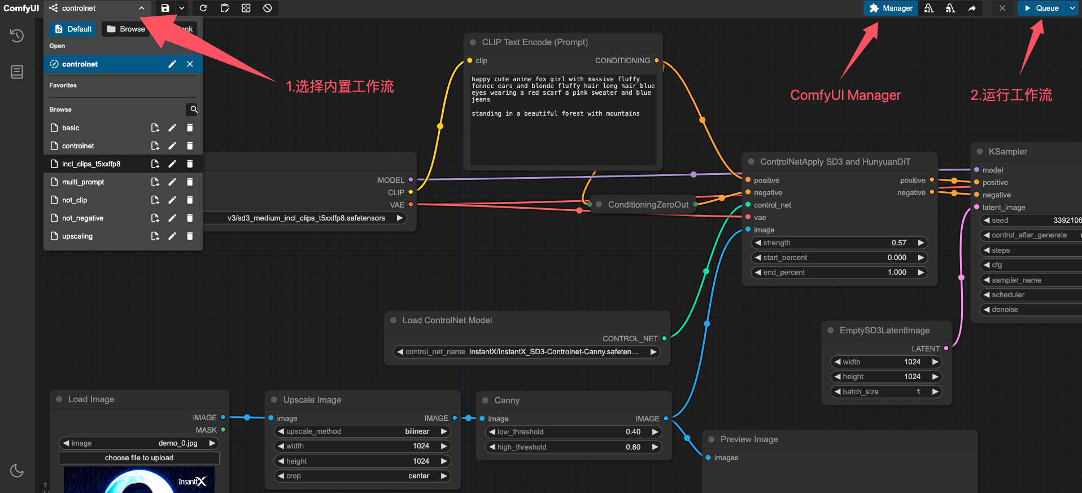Viewport: 1082px width, 493px height.
Task: Rename the incl_clips_t5xxlfp8 workflow
Action: (x=172, y=164)
